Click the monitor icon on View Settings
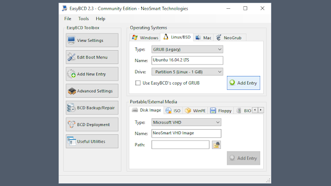This screenshot has height=186, width=331. 71,40
